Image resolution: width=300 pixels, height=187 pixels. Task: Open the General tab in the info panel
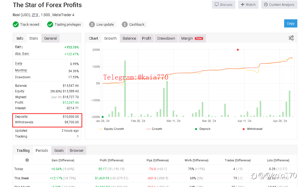51,38
